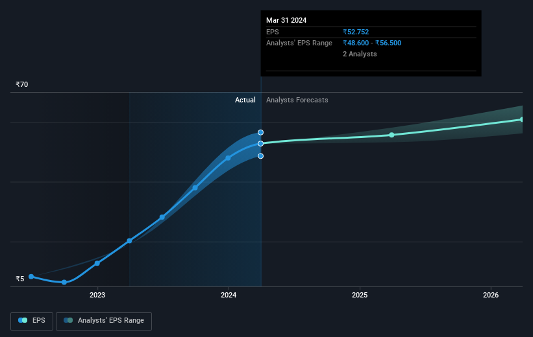
Task: Click the forecast EPS point in 2025
Action: pyautogui.click(x=391, y=135)
